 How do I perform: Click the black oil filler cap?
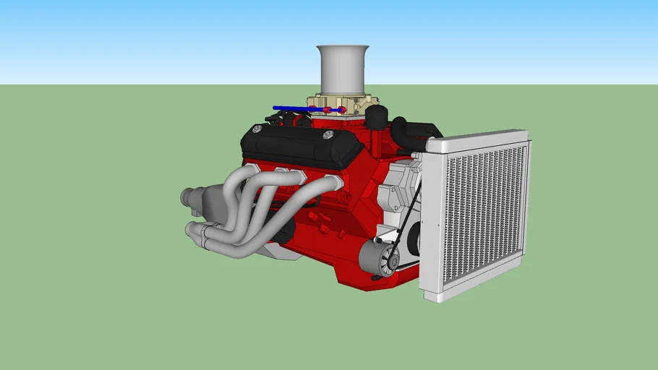(376, 116)
